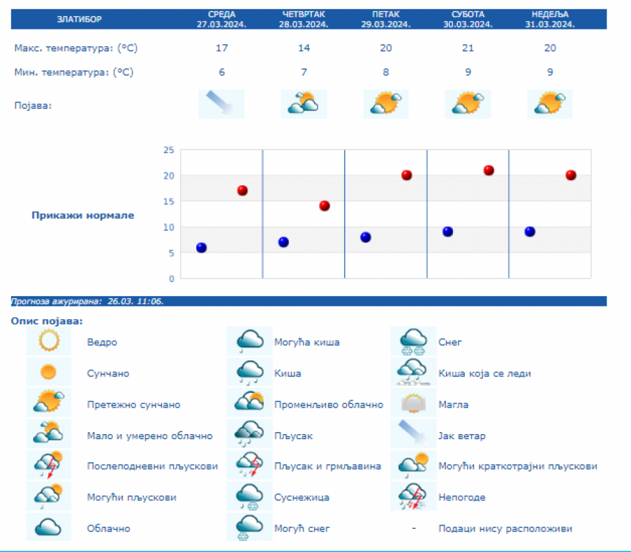Image resolution: width=631 pixels, height=552 pixels.
Task: Click Thursday's partly cloudy forecast icon
Action: click(x=304, y=104)
